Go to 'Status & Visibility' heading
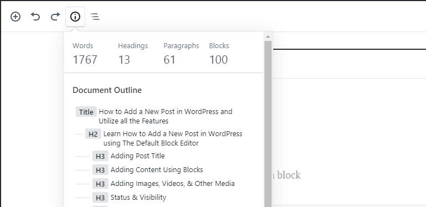Viewport: 426px width, 207px height. pos(138,198)
